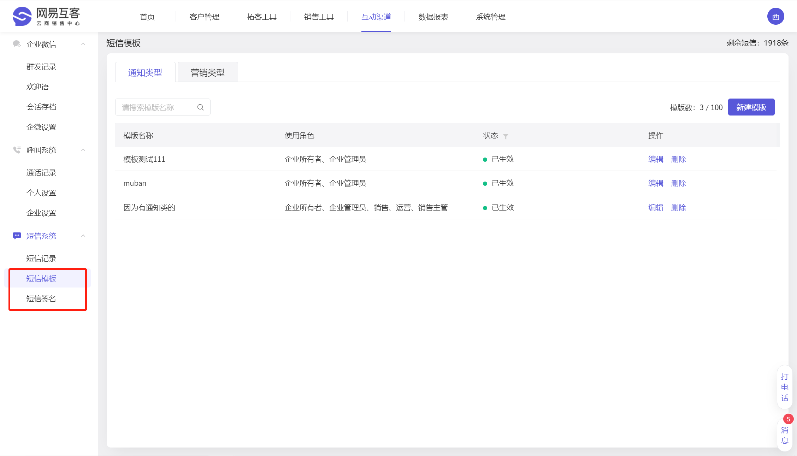Viewport: 797px width, 456px height.
Task: Open 拓客工具 in top navigation
Action: click(261, 17)
